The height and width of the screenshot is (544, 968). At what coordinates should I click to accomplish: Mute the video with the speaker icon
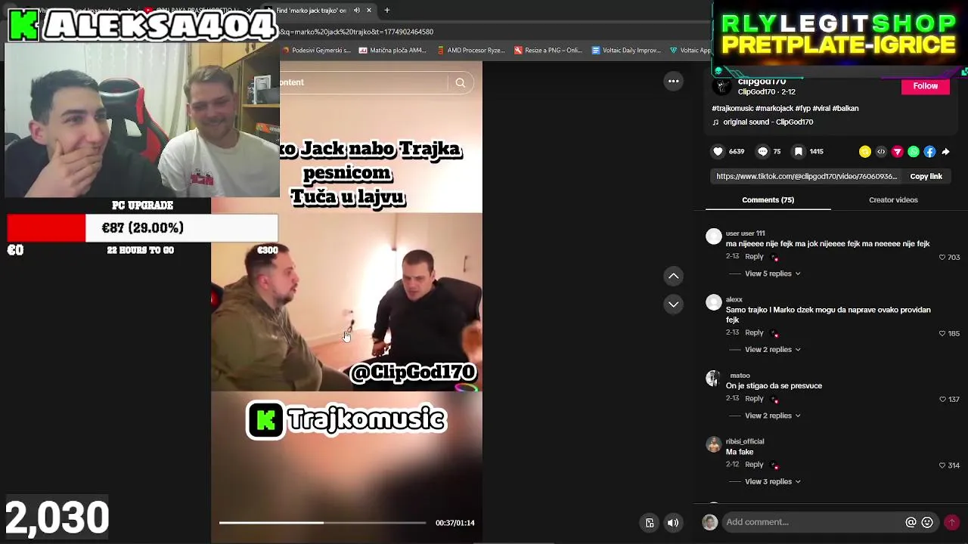coord(672,523)
